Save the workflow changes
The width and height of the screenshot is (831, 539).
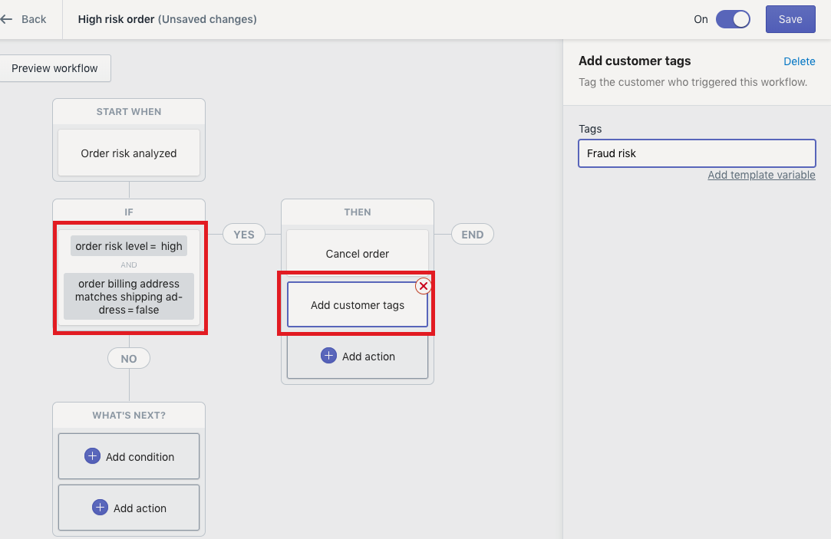pos(790,19)
